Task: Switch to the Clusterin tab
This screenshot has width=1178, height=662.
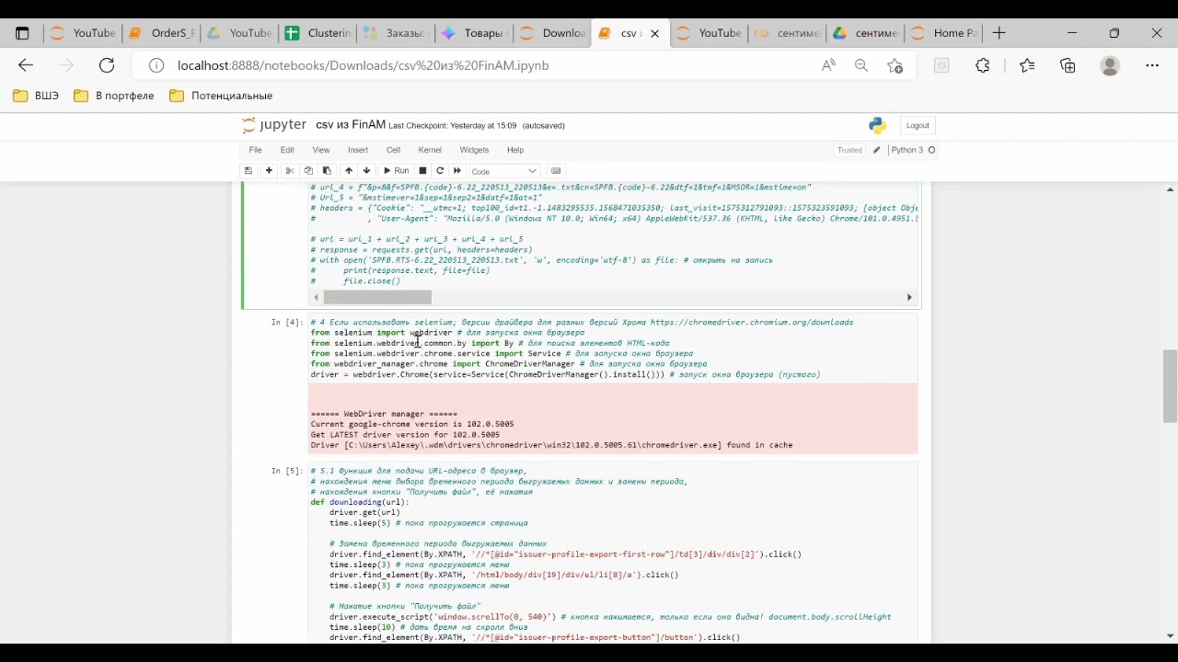Action: (318, 33)
